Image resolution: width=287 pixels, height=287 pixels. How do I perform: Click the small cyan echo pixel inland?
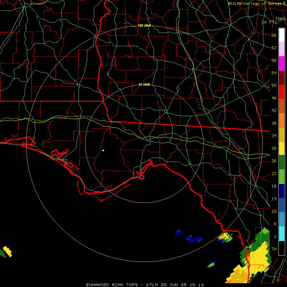(103, 150)
